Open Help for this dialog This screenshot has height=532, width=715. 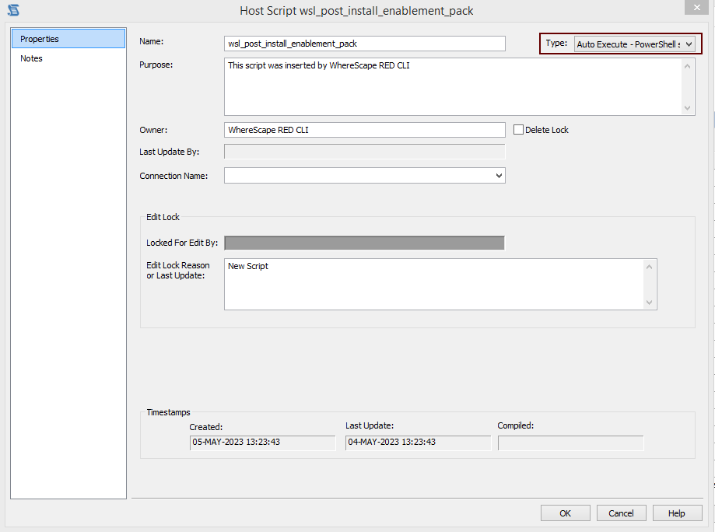point(677,513)
